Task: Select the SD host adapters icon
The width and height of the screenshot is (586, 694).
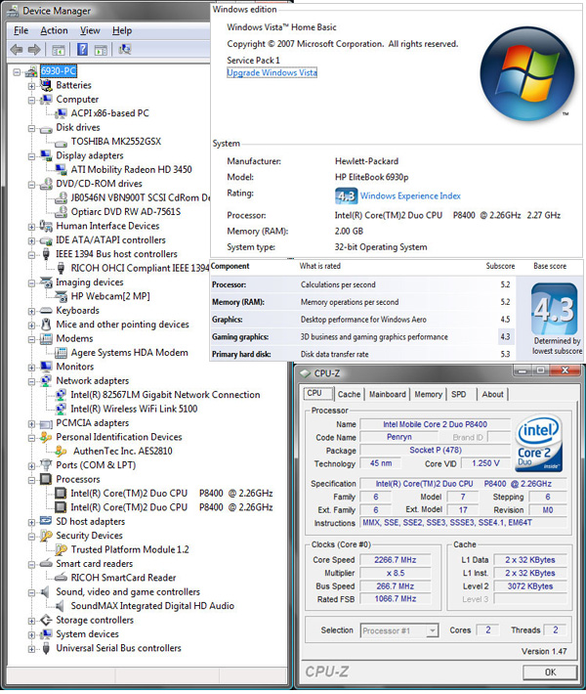Action: click(x=46, y=521)
